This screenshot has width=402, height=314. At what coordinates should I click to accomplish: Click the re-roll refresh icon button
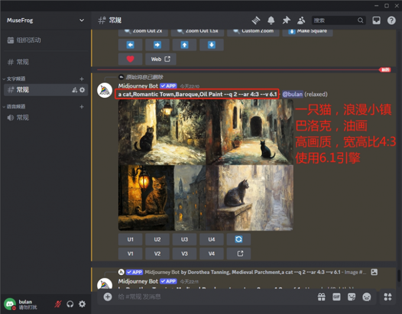[239, 239]
